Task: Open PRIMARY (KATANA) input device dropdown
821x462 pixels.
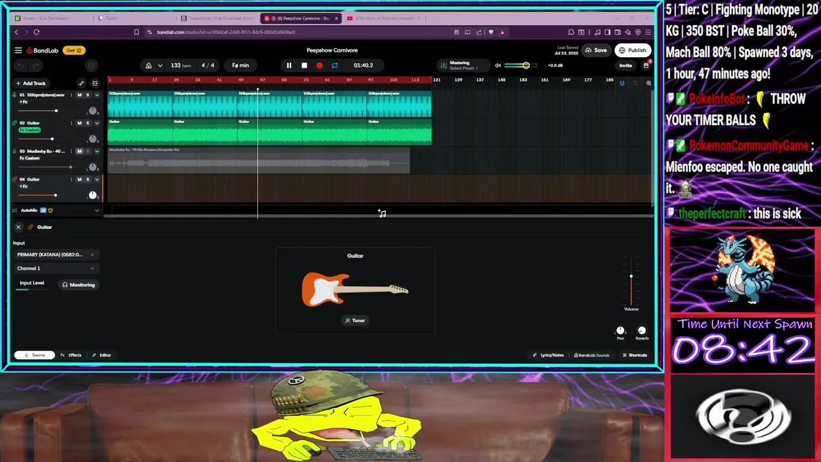Action: click(56, 255)
